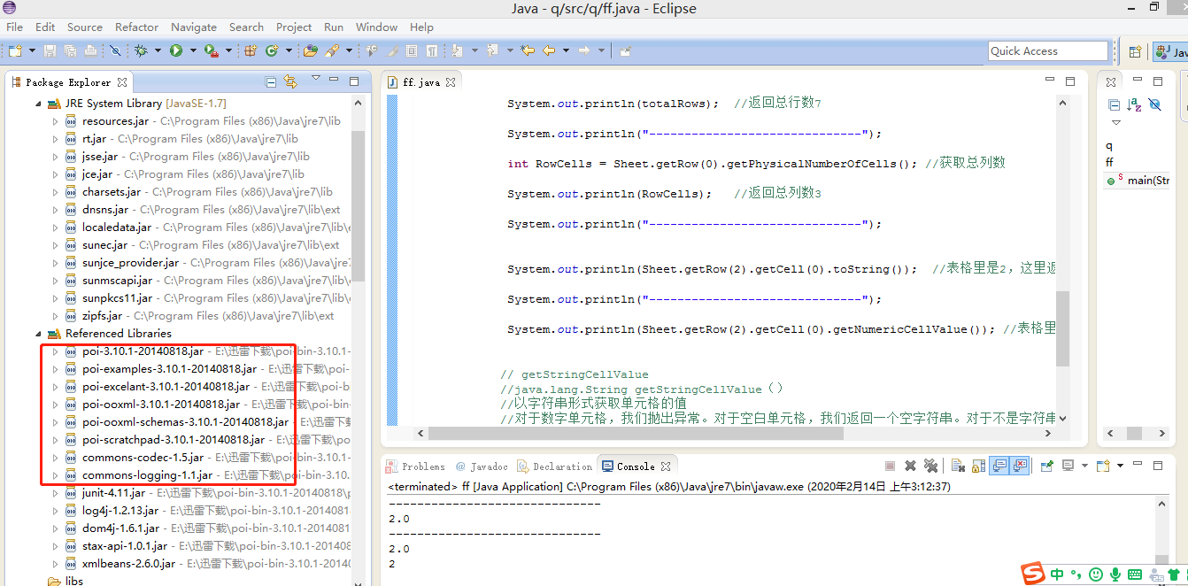Open the Project menu
Image resolution: width=1188 pixels, height=586 pixels.
(x=294, y=27)
